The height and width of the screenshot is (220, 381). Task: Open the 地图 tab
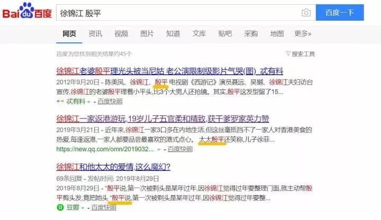point(277,34)
